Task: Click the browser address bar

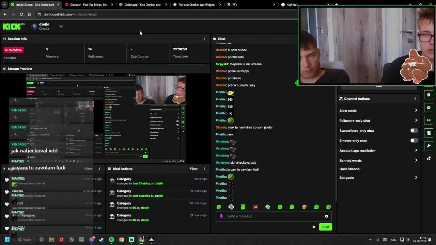Action: click(x=167, y=14)
